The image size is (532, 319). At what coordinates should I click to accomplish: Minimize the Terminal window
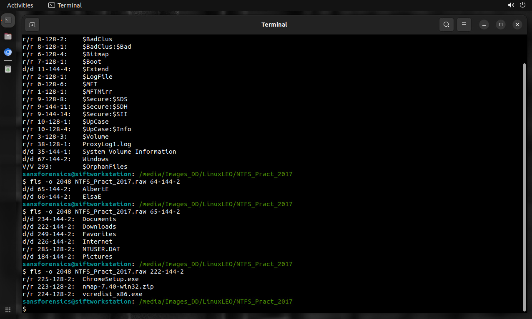pyautogui.click(x=484, y=25)
